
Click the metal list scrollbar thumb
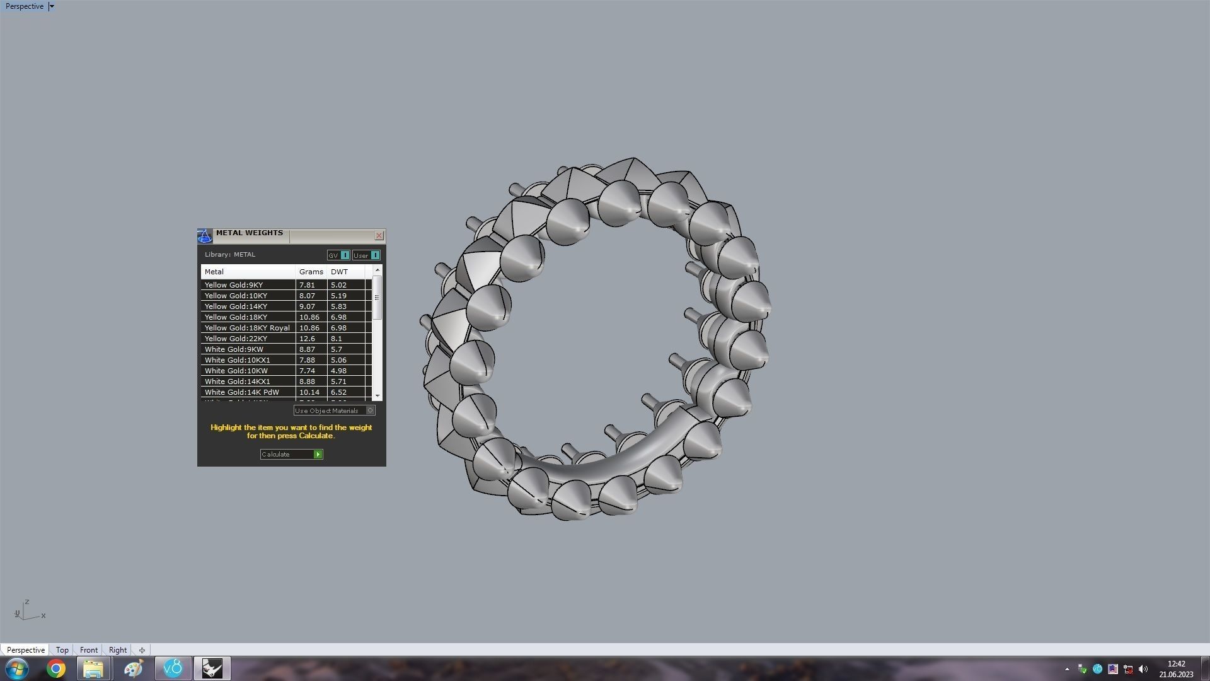[x=377, y=298]
